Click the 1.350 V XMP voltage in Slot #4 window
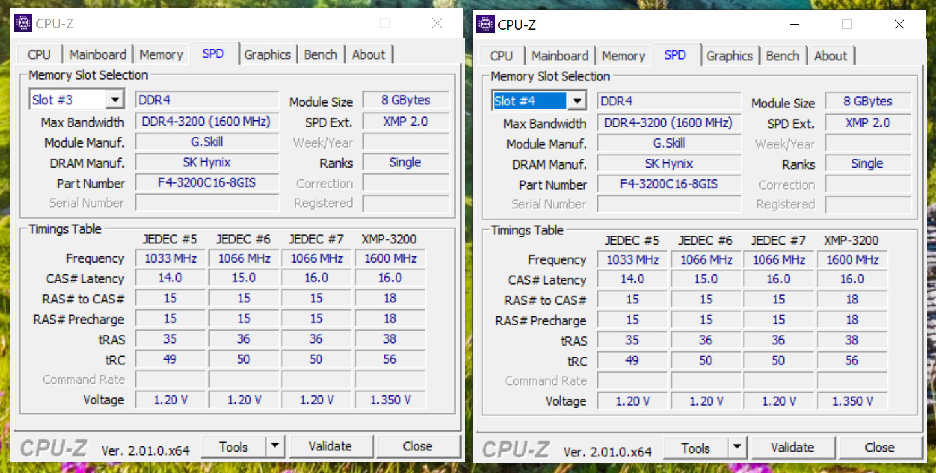The image size is (936, 473). click(852, 401)
